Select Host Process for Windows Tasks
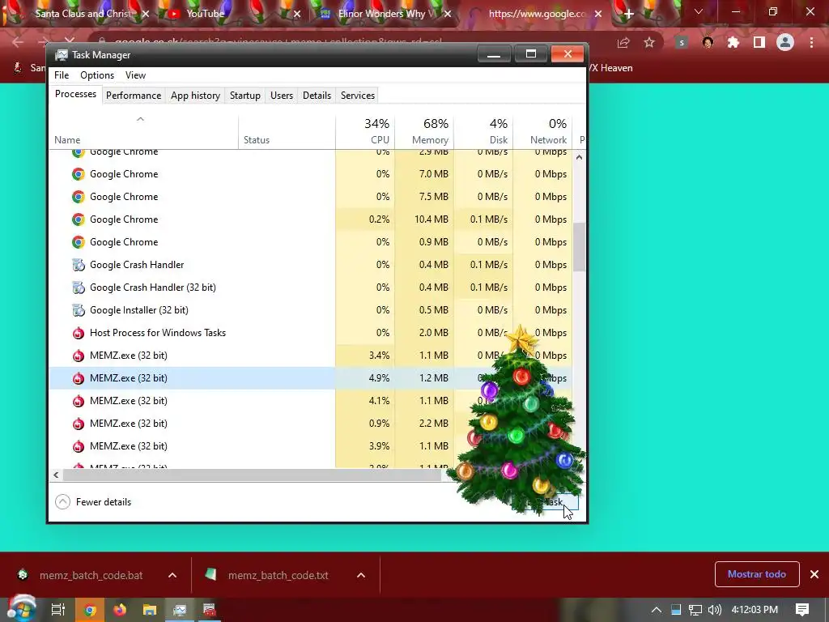 311,333
